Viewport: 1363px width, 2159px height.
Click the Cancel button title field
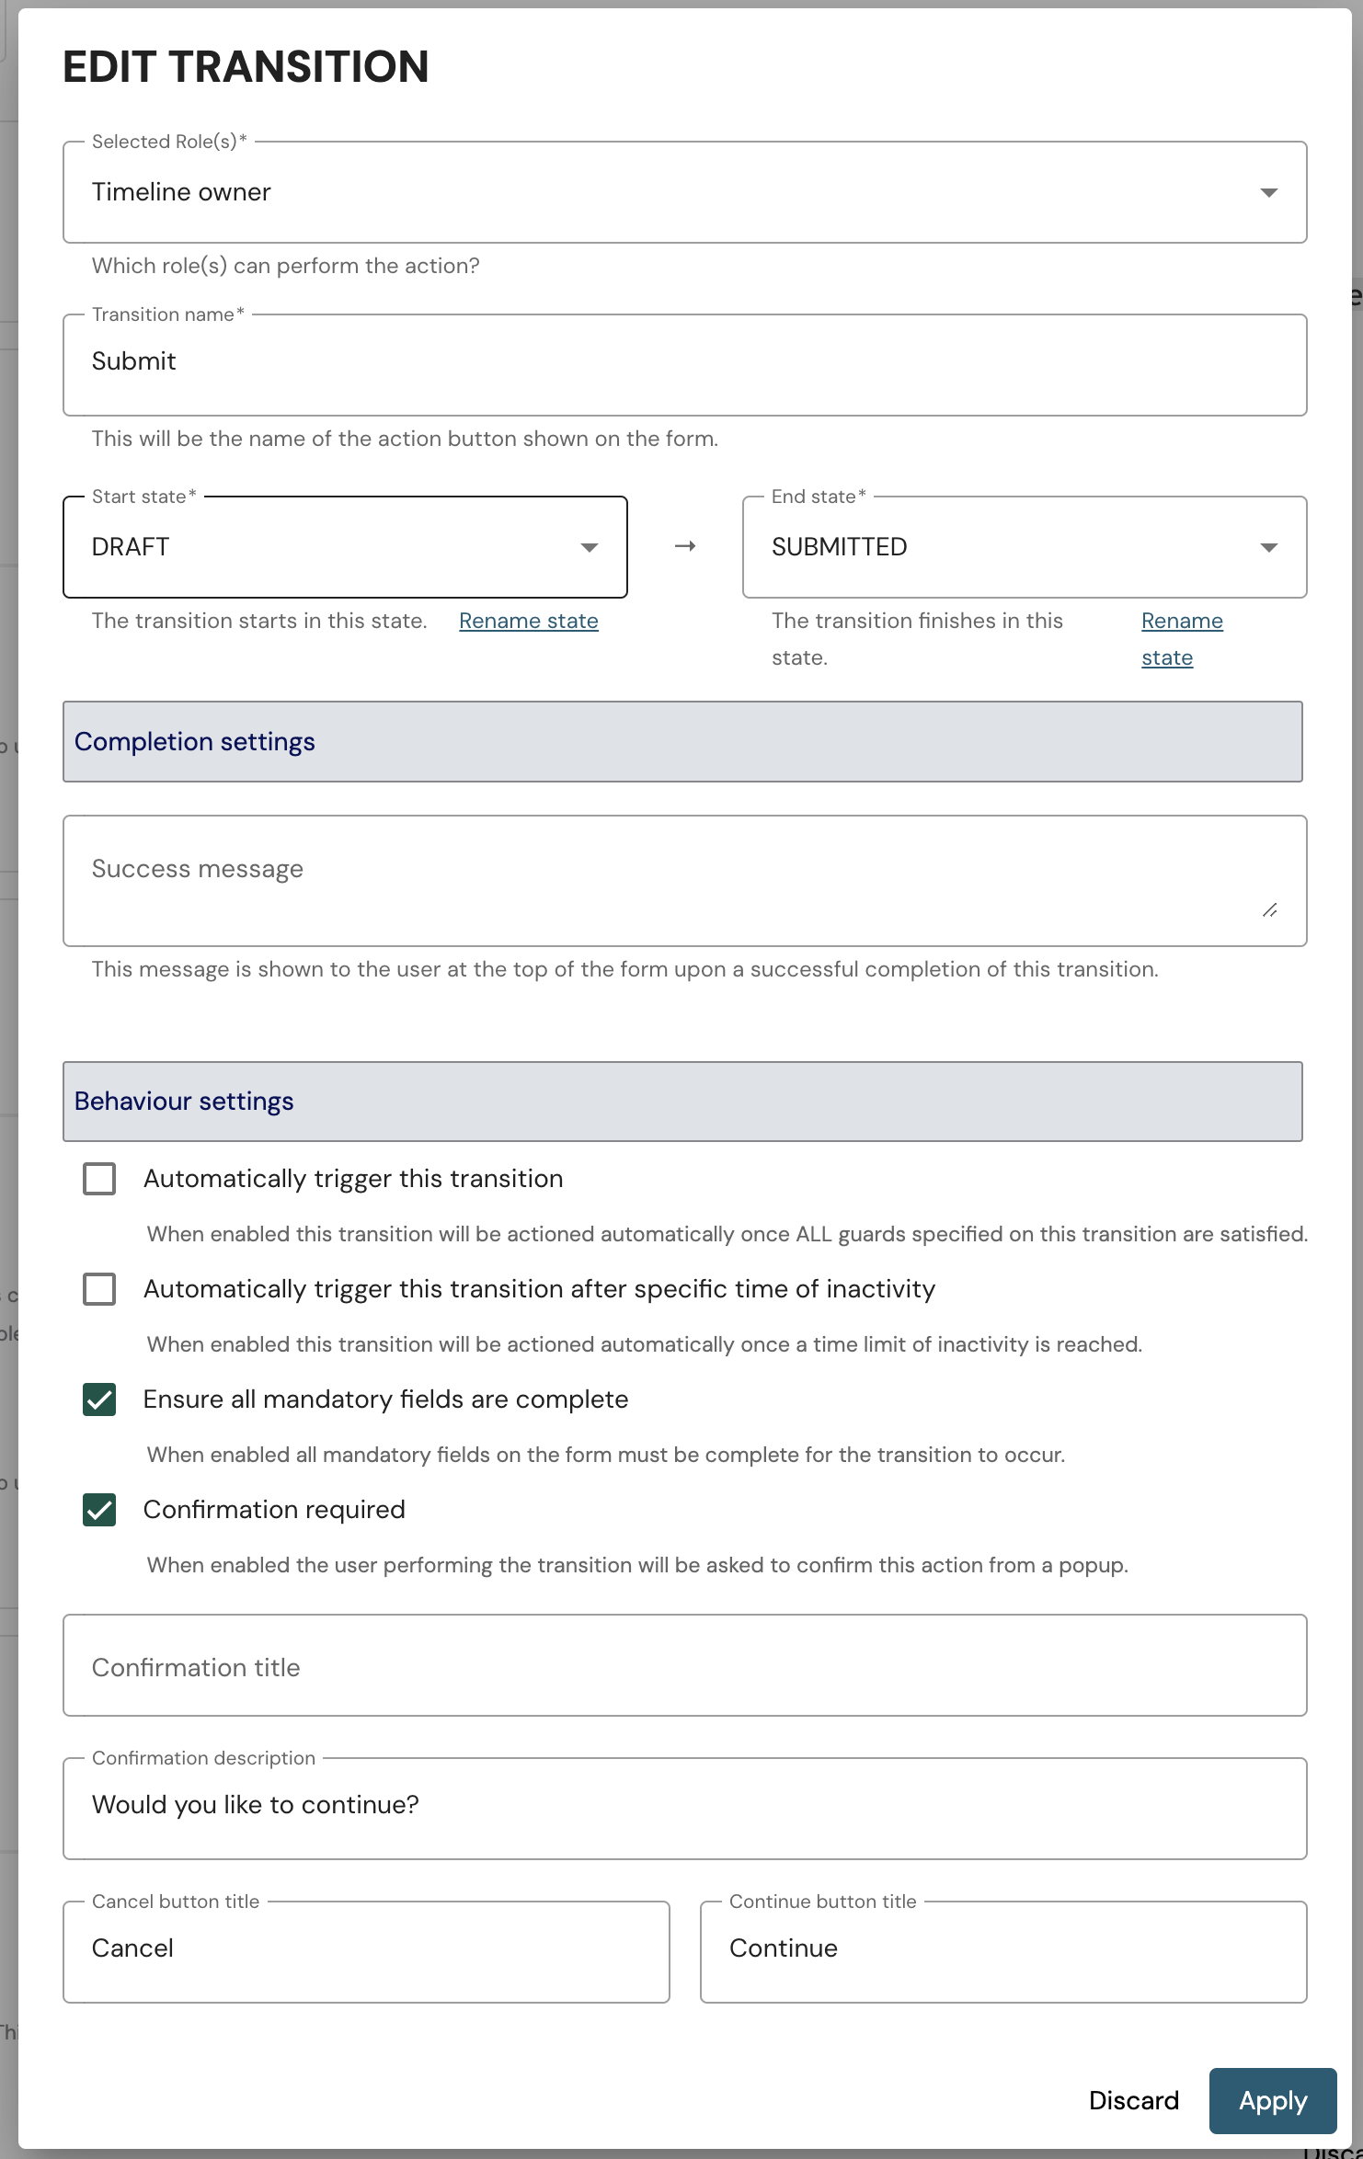366,1952
